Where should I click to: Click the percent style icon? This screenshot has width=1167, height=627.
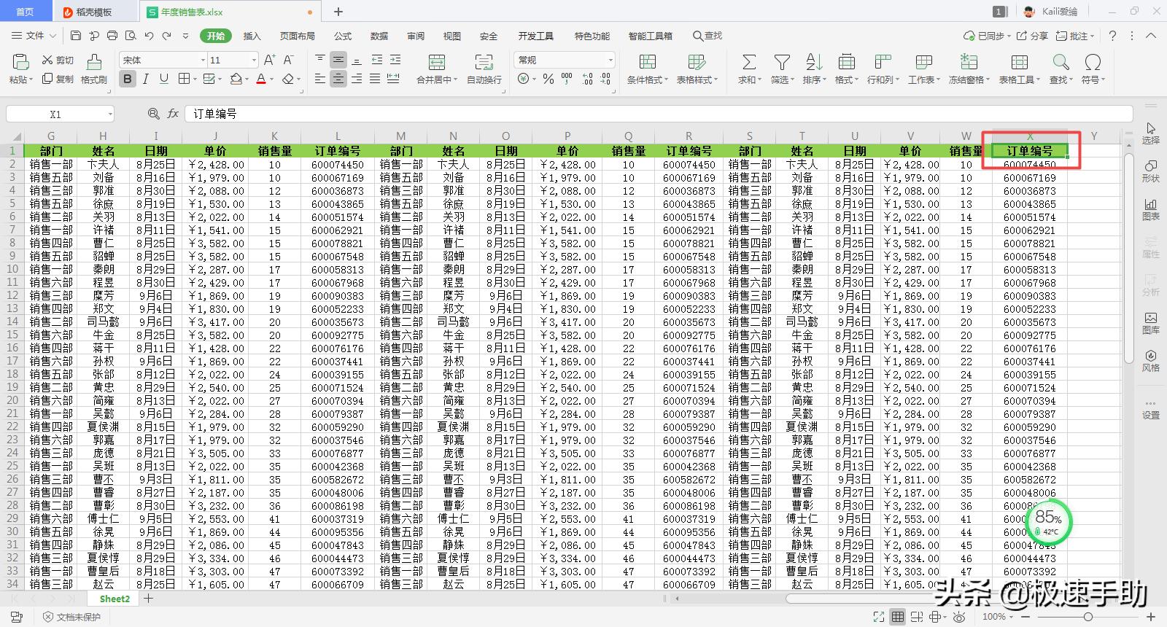(x=548, y=79)
